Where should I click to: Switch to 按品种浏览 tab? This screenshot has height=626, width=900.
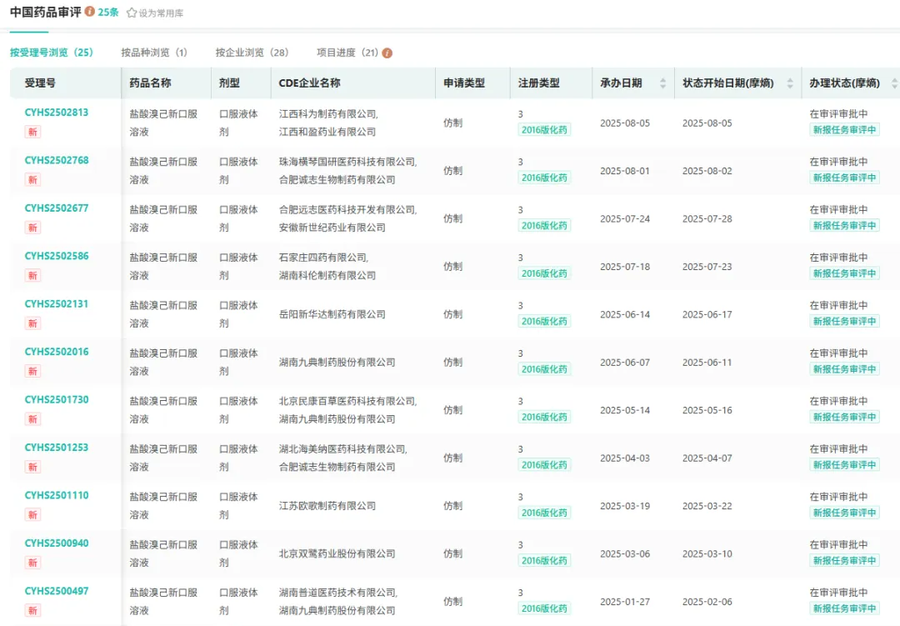pos(154,53)
